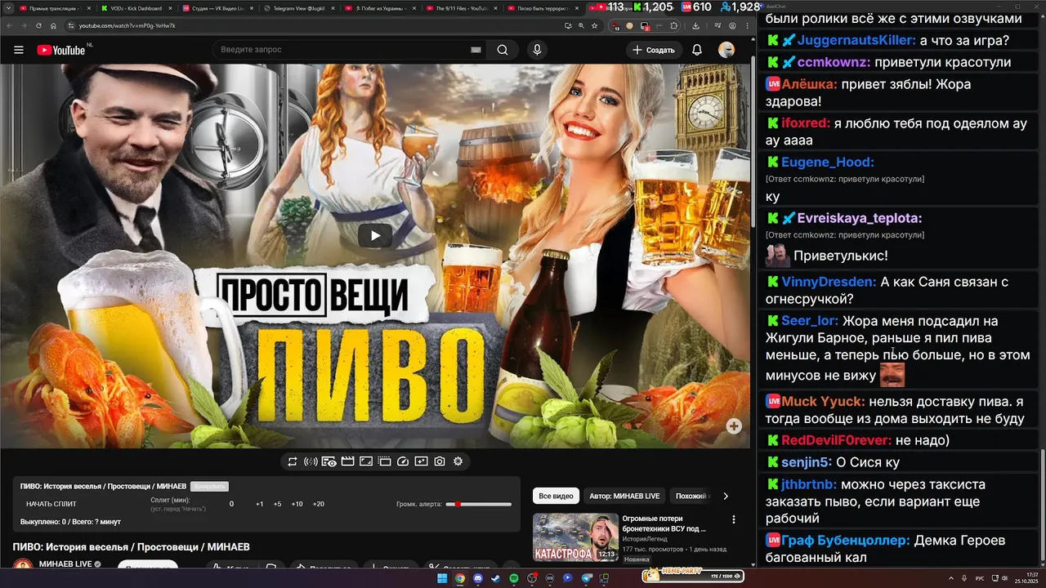Open options menu for Огромные потери video

coord(734,519)
